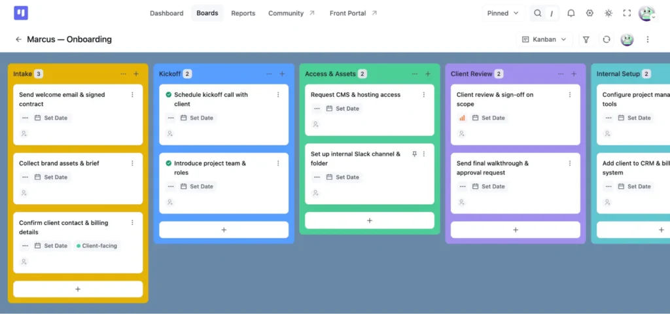
Task: Open menu on Send welcome email card
Action: click(132, 95)
